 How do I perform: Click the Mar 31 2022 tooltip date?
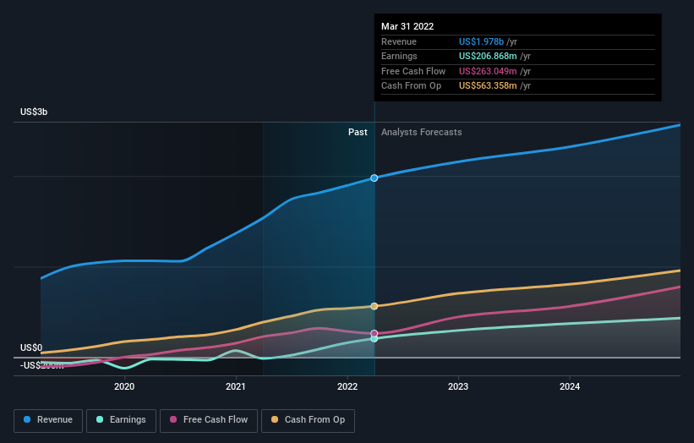click(x=407, y=26)
